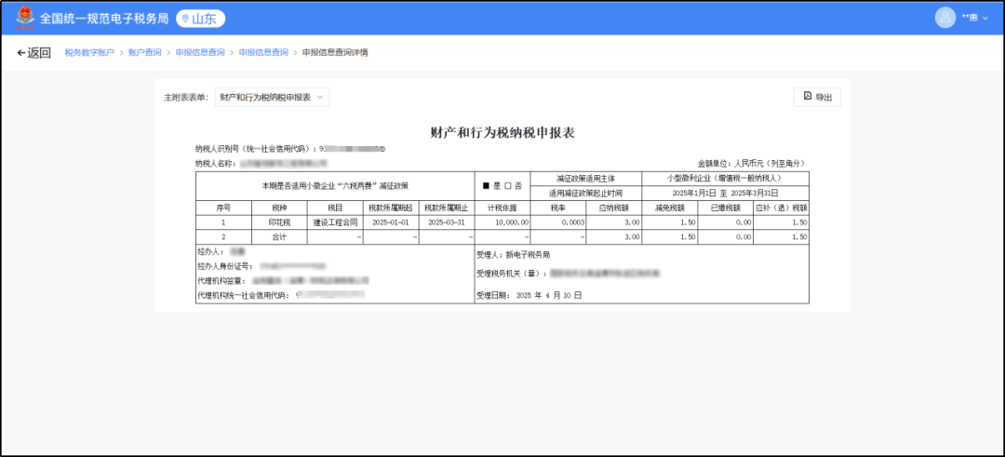
Task: Click the 序号 column header
Action: point(223,208)
